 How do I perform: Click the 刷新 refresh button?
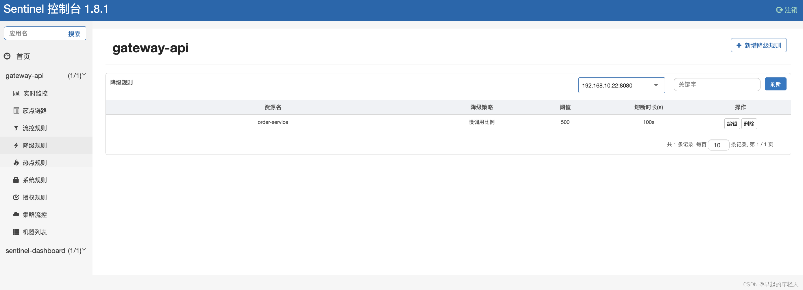[776, 84]
